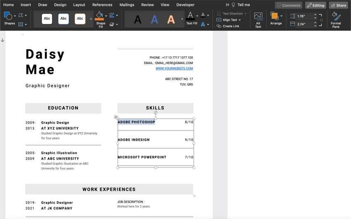This screenshot has height=219, width=351.
Task: Switch to the View tab
Action: [165, 5]
